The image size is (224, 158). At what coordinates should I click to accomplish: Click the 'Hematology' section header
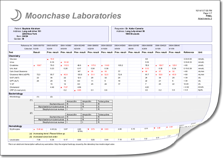(15, 126)
